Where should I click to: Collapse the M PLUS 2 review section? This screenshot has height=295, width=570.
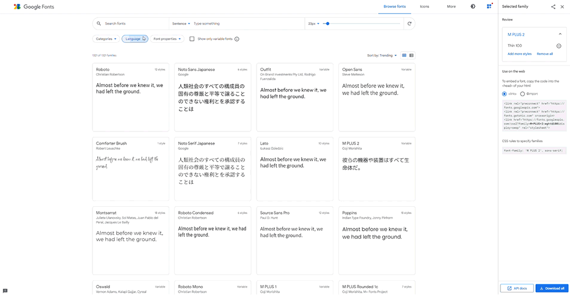560,34
